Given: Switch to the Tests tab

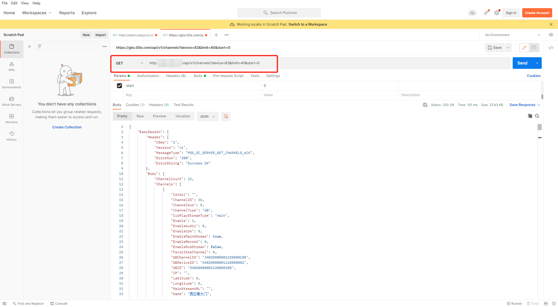Looking at the screenshot, I should 255,76.
